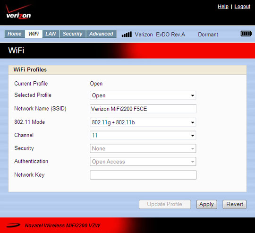Image resolution: width=255 pixels, height=233 pixels.
Task: Click the WiFi Profiles section header
Action: coord(127,70)
